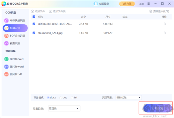Click the 546*268 dimension cell
Screen dimensions: 174x118
(x=108, y=24)
